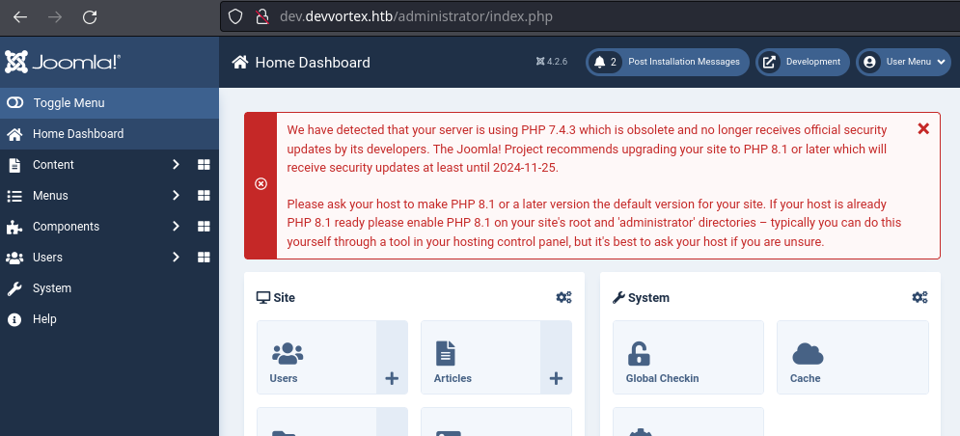The width and height of the screenshot is (960, 436).
Task: Open Users dashboard grid icon
Action: coord(204,258)
